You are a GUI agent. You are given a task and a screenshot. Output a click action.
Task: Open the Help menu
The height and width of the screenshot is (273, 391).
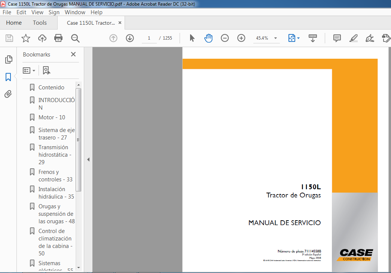(x=96, y=12)
